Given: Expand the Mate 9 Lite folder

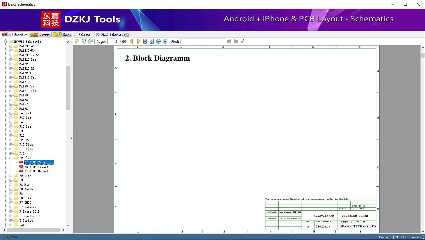Looking at the screenshot, I should (11, 91).
